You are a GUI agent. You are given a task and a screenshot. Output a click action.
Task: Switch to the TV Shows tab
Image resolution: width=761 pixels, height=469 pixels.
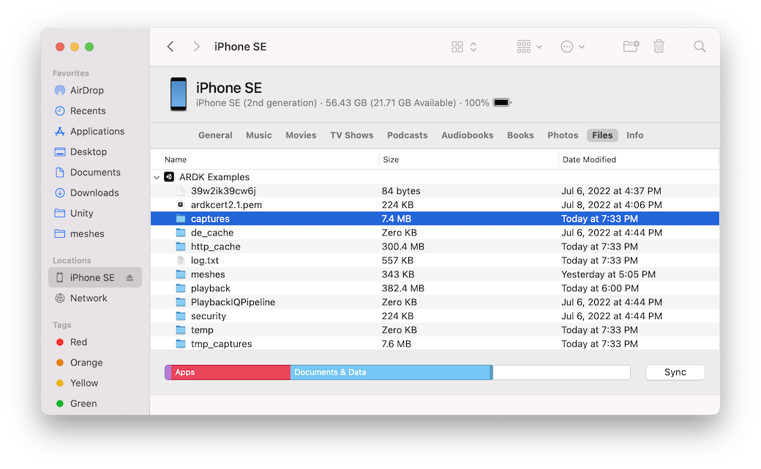(x=352, y=135)
